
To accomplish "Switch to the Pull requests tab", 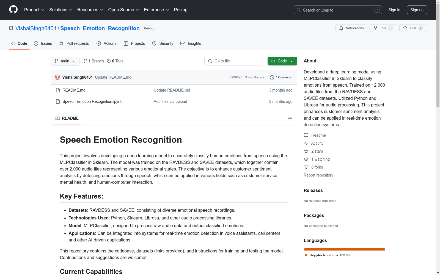I will pyautogui.click(x=74, y=43).
